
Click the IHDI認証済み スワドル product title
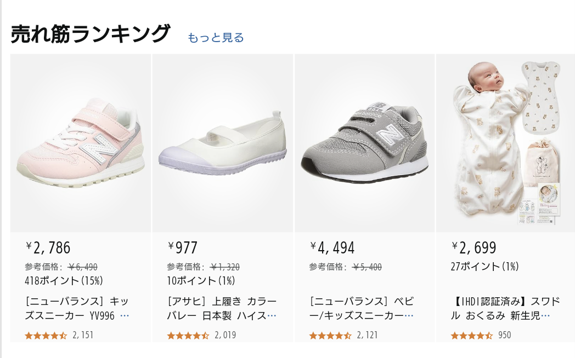505,309
